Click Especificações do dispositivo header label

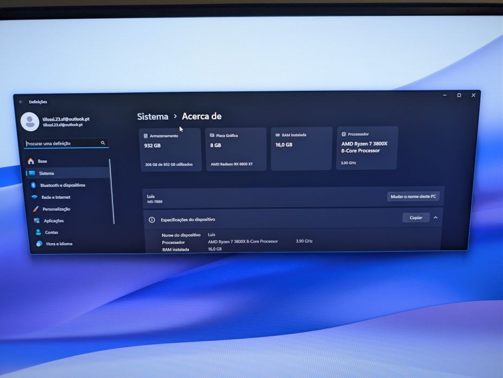click(188, 220)
